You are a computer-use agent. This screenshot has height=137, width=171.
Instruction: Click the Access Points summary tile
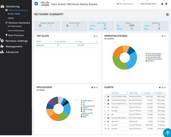(x=74, y=26)
